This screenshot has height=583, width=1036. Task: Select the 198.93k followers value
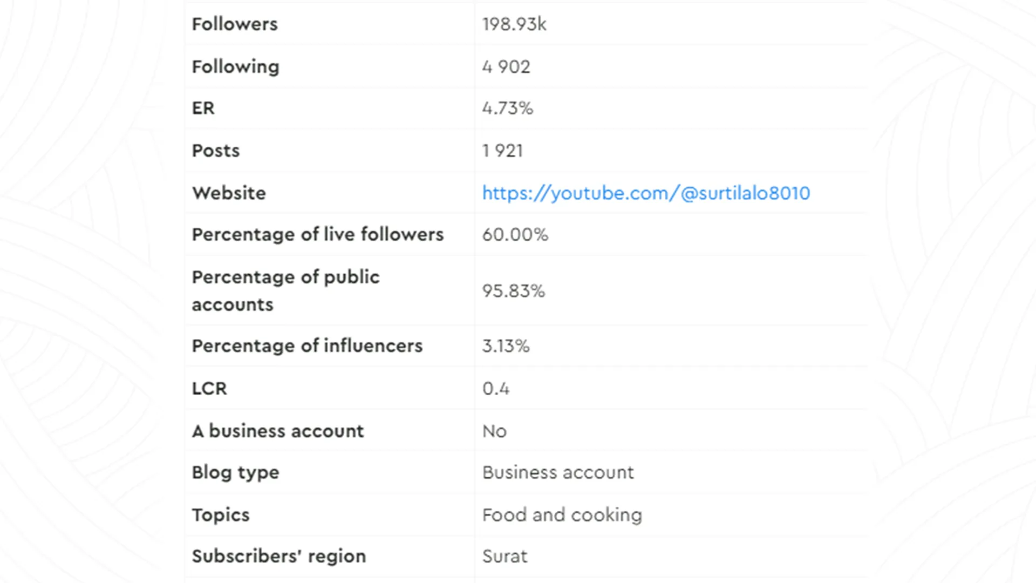(514, 24)
